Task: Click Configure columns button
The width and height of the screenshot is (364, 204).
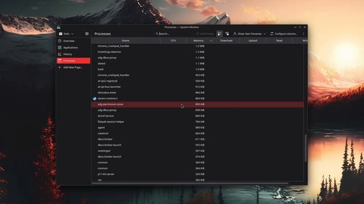Action: 284,34
